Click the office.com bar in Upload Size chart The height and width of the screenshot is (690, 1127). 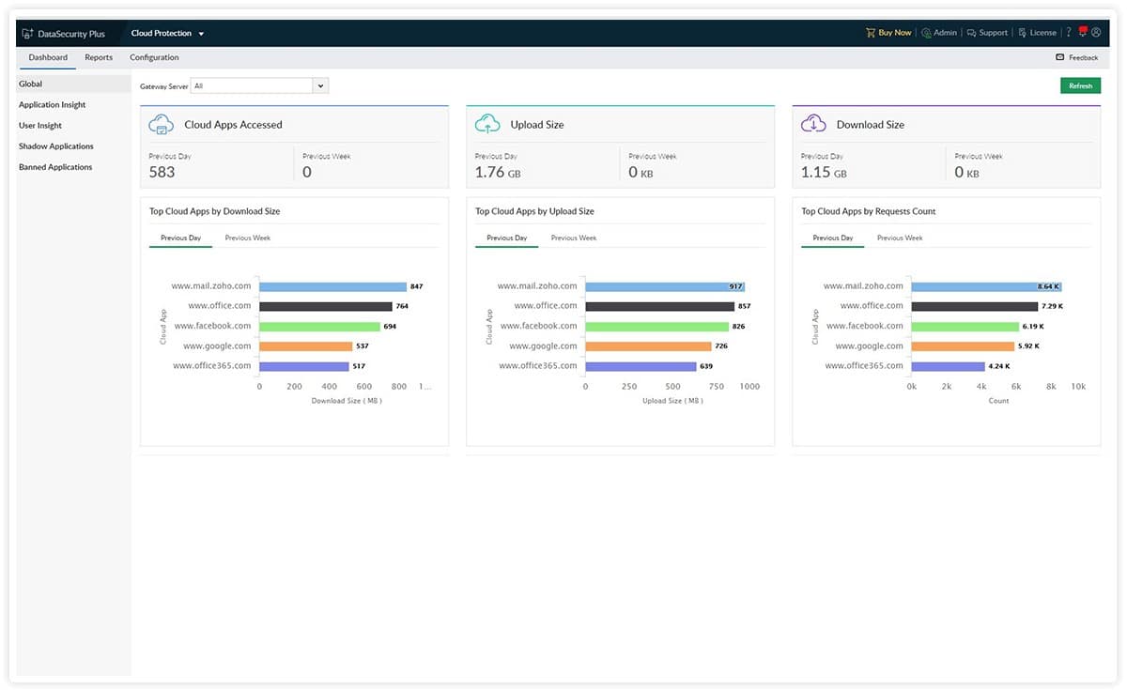[x=659, y=306]
